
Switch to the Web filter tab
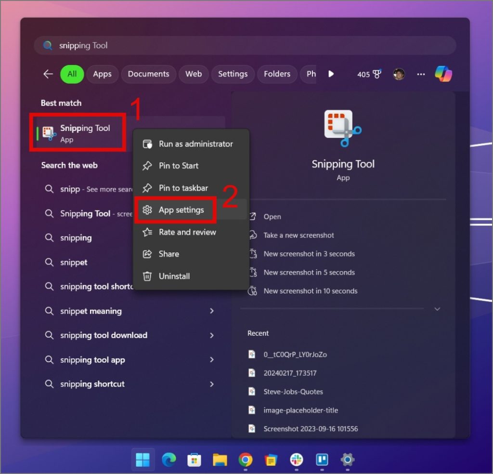194,74
